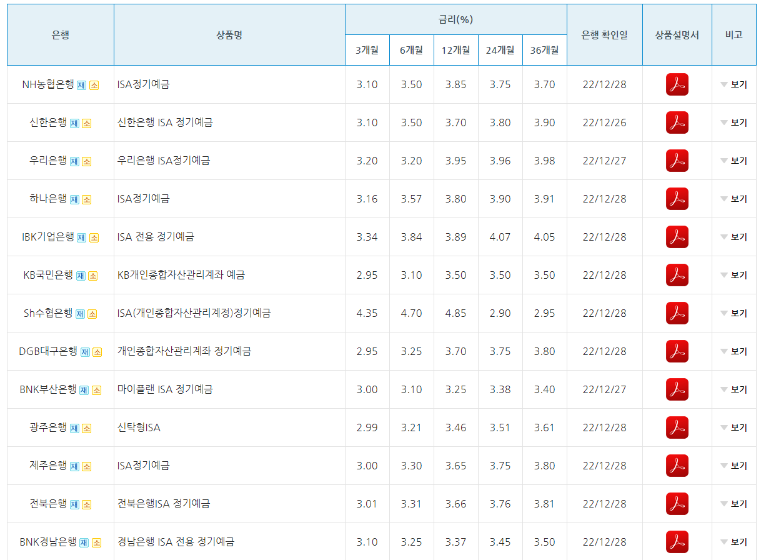Select product name 경남은행 ISA 전용 정기예금
The width and height of the screenshot is (761, 560).
(x=176, y=542)
